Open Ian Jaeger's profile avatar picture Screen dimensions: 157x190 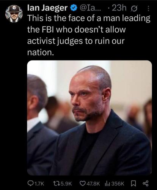tap(14, 14)
